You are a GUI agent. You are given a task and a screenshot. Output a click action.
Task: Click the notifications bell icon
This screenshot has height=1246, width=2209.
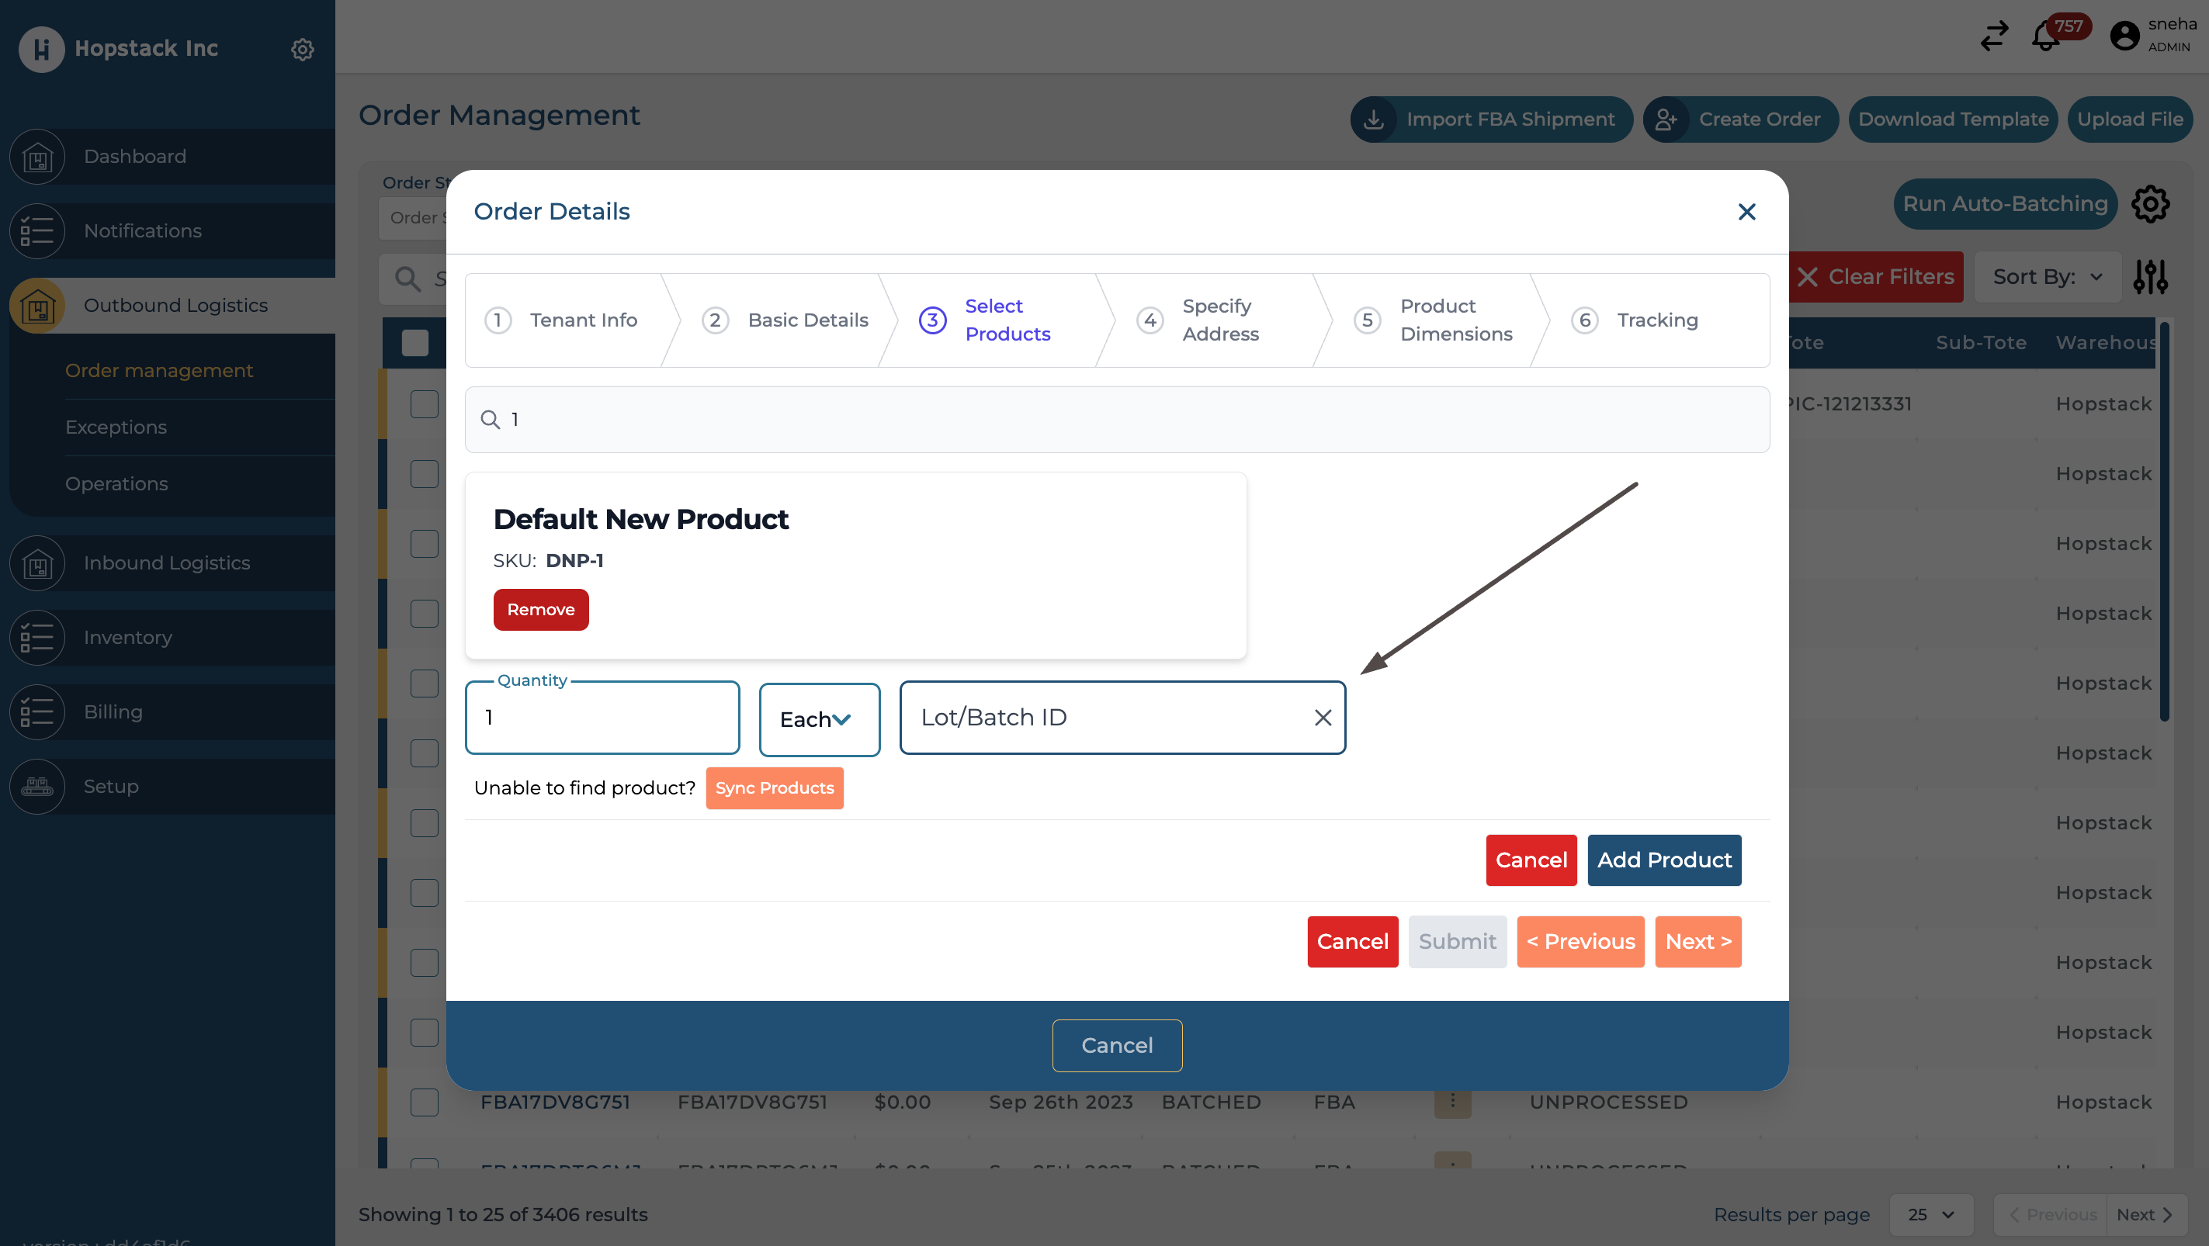click(2046, 38)
